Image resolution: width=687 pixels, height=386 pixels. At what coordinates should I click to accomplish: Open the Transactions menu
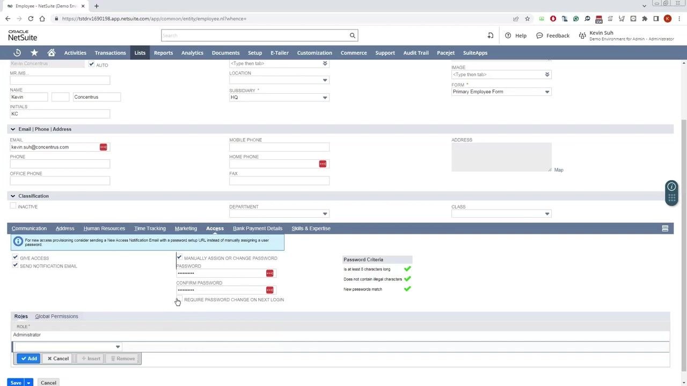point(110,53)
